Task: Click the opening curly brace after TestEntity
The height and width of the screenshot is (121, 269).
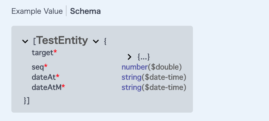Action: [105, 42]
